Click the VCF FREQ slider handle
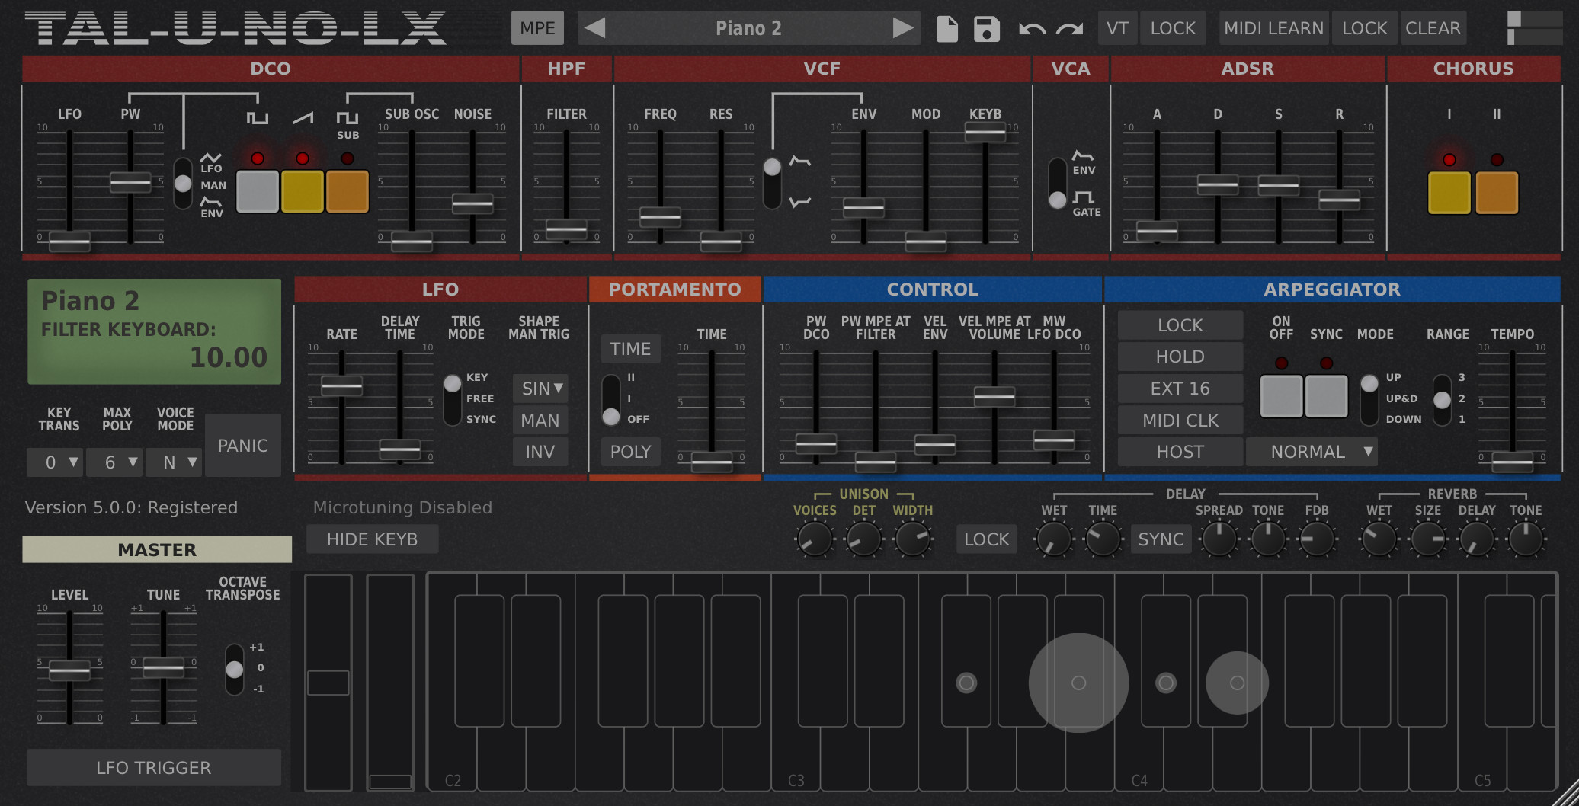The image size is (1579, 806). (660, 217)
